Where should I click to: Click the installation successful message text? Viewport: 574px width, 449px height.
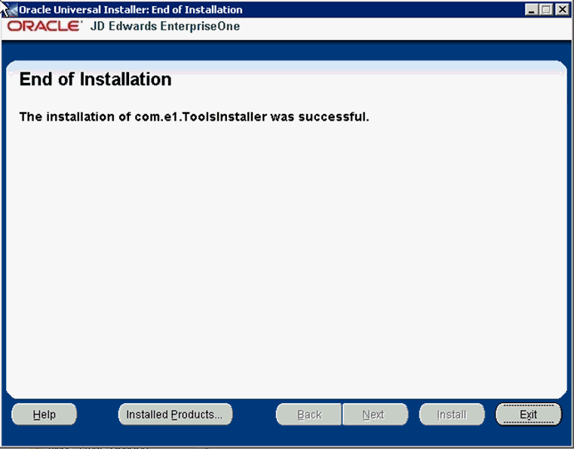click(x=194, y=117)
